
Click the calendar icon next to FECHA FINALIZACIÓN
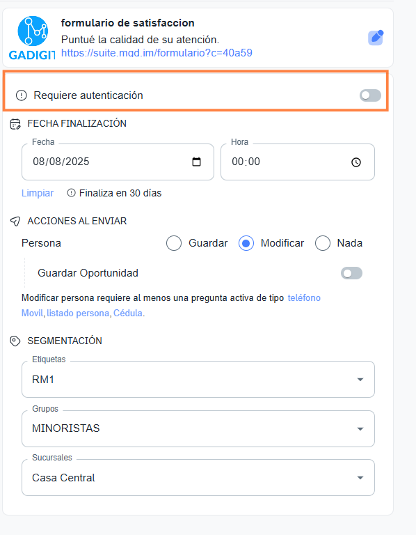15,124
